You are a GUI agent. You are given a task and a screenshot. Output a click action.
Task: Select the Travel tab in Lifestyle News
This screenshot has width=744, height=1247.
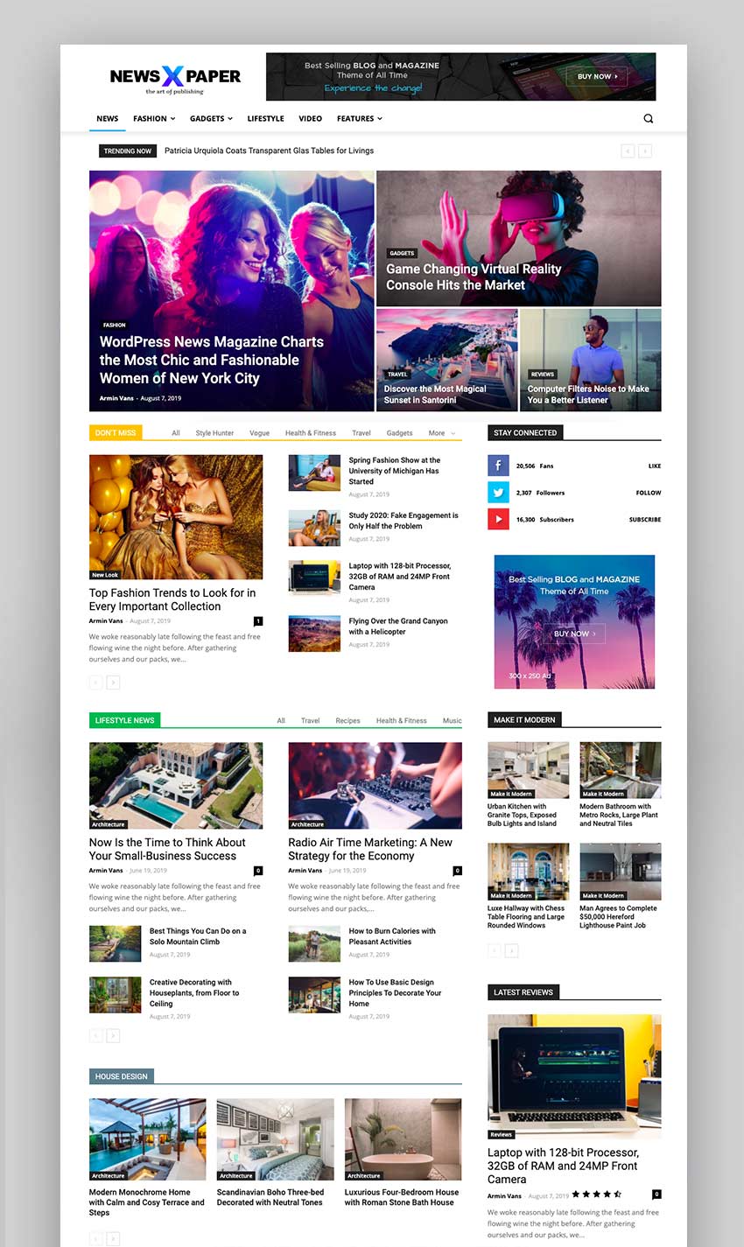(x=311, y=721)
